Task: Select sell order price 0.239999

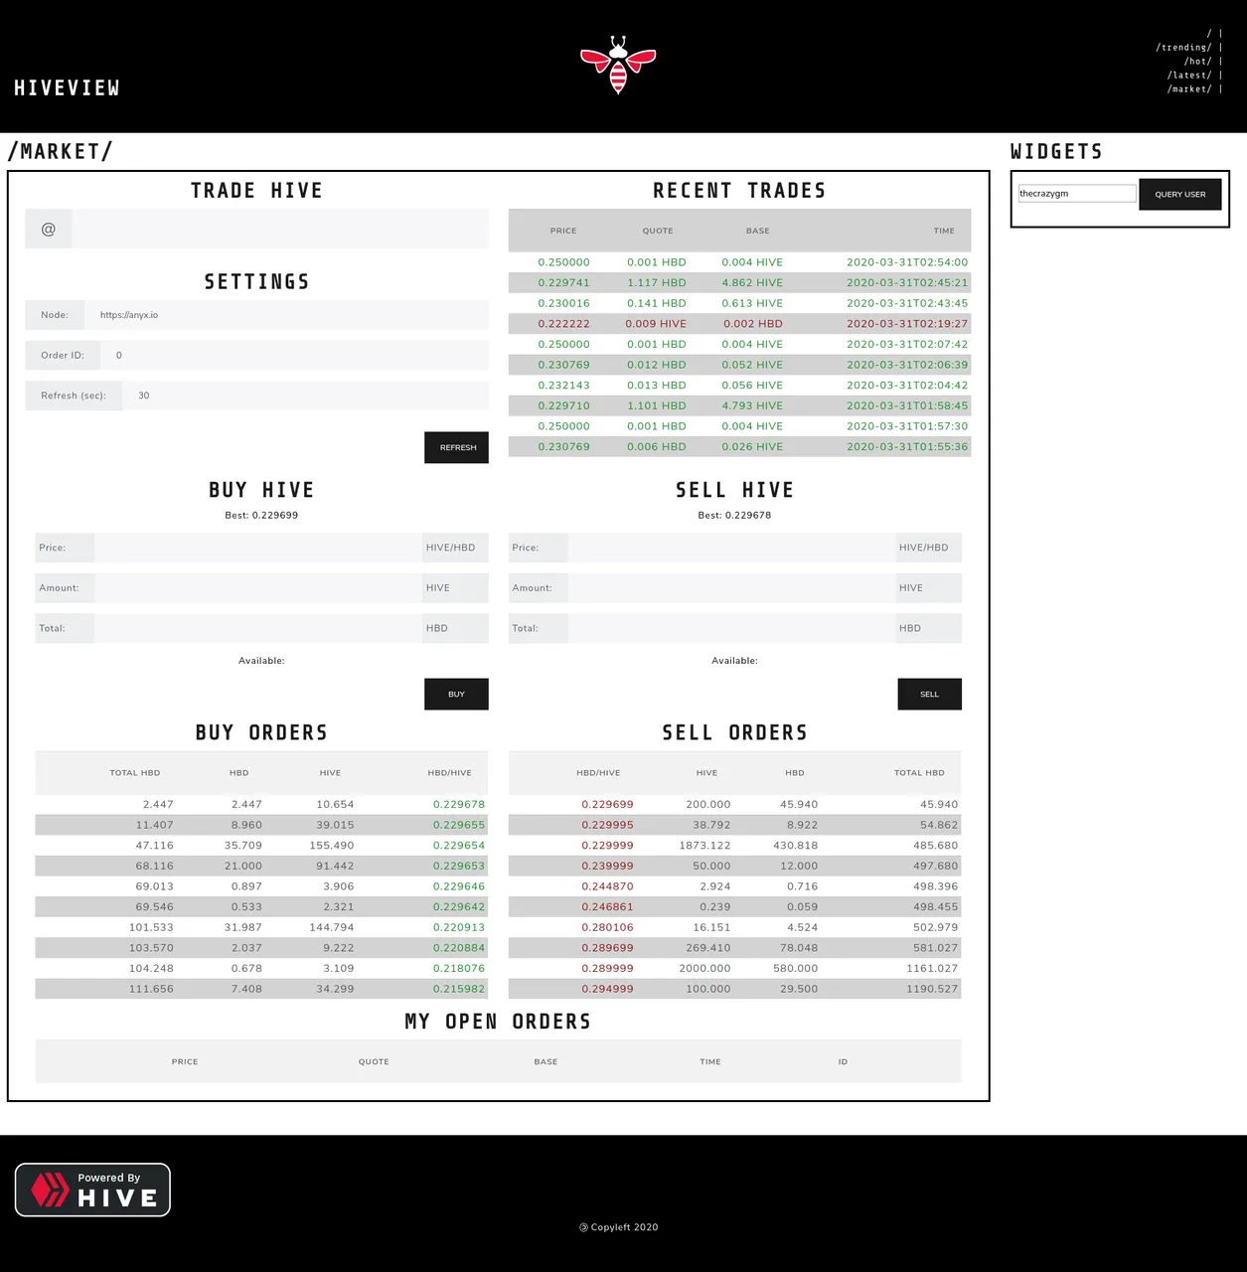Action: click(607, 867)
